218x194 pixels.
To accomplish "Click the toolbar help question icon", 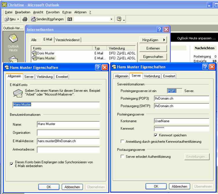I will click(x=119, y=19).
